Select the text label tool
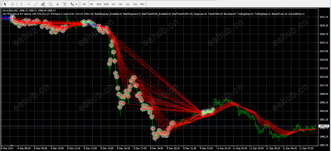 [65, 4]
